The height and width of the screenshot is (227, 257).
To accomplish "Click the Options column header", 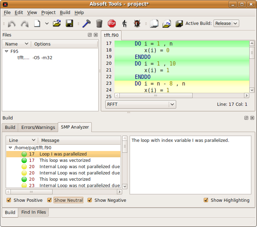I will pos(64,44).
